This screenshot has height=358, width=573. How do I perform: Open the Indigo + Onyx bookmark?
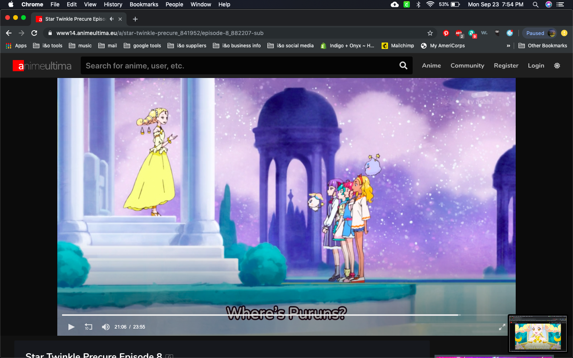coord(347,46)
